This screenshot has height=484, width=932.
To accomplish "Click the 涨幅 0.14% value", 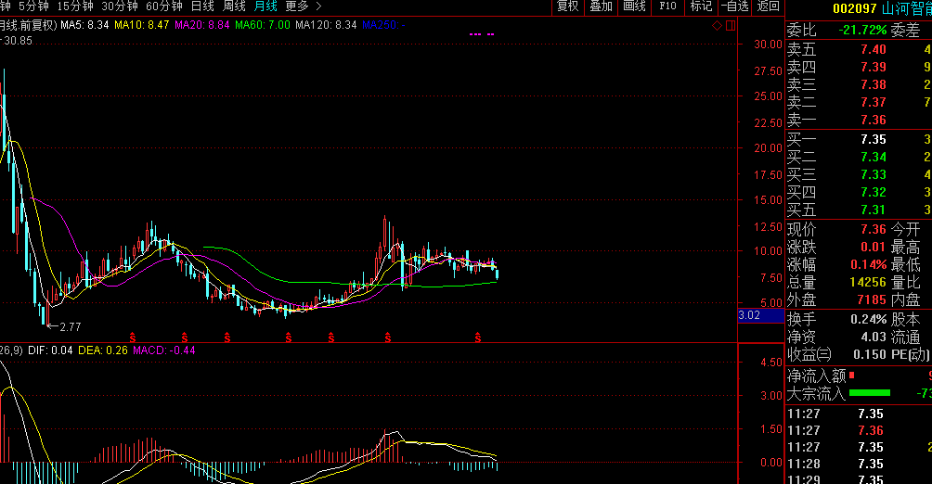I will pos(868,264).
